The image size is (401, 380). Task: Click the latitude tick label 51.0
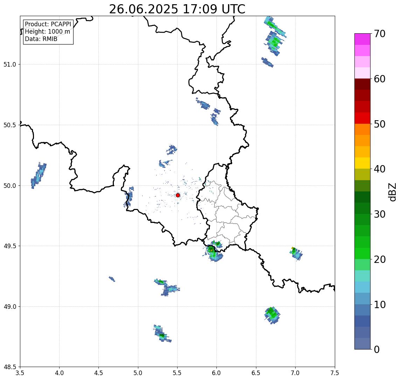point(10,65)
